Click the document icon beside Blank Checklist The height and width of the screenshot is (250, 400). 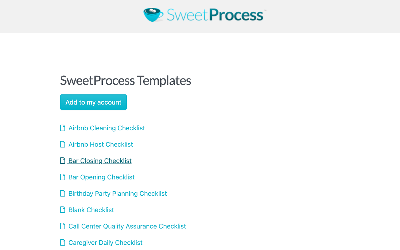point(62,210)
